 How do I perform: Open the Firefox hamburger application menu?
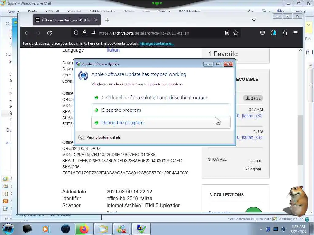[296, 33]
